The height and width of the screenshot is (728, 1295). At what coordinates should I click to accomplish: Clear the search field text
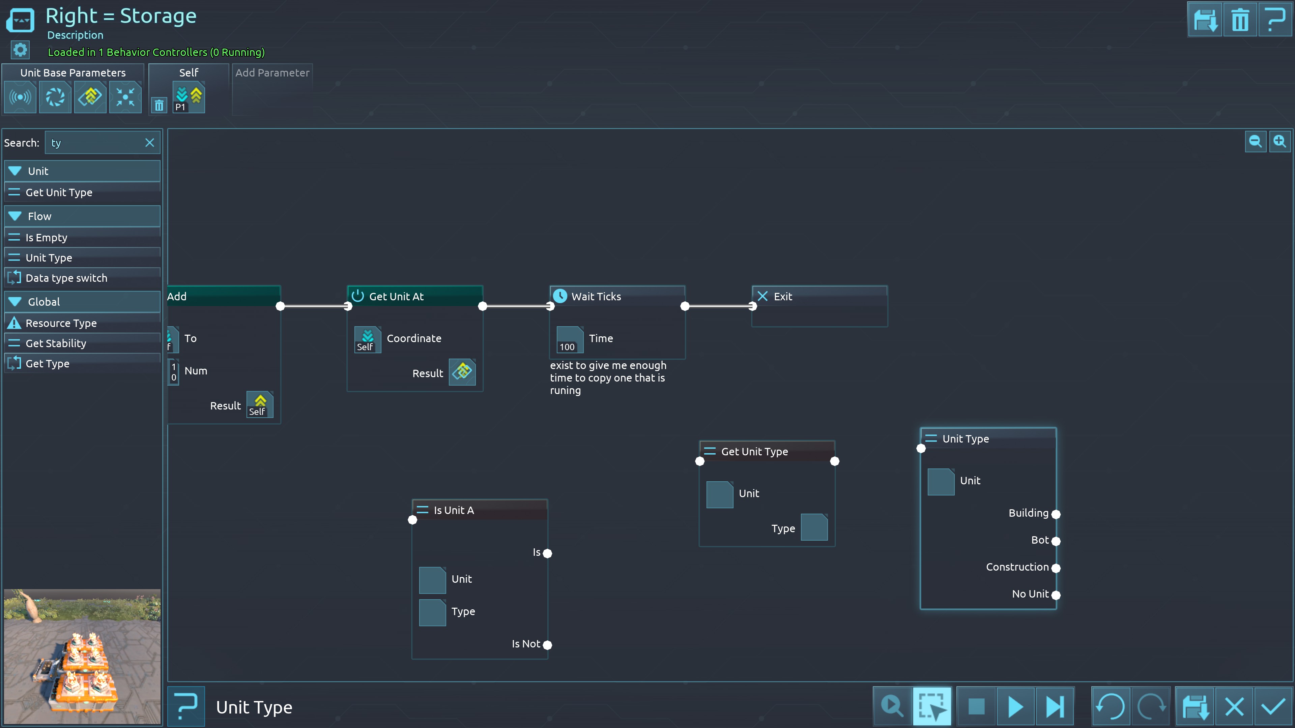[x=149, y=143]
